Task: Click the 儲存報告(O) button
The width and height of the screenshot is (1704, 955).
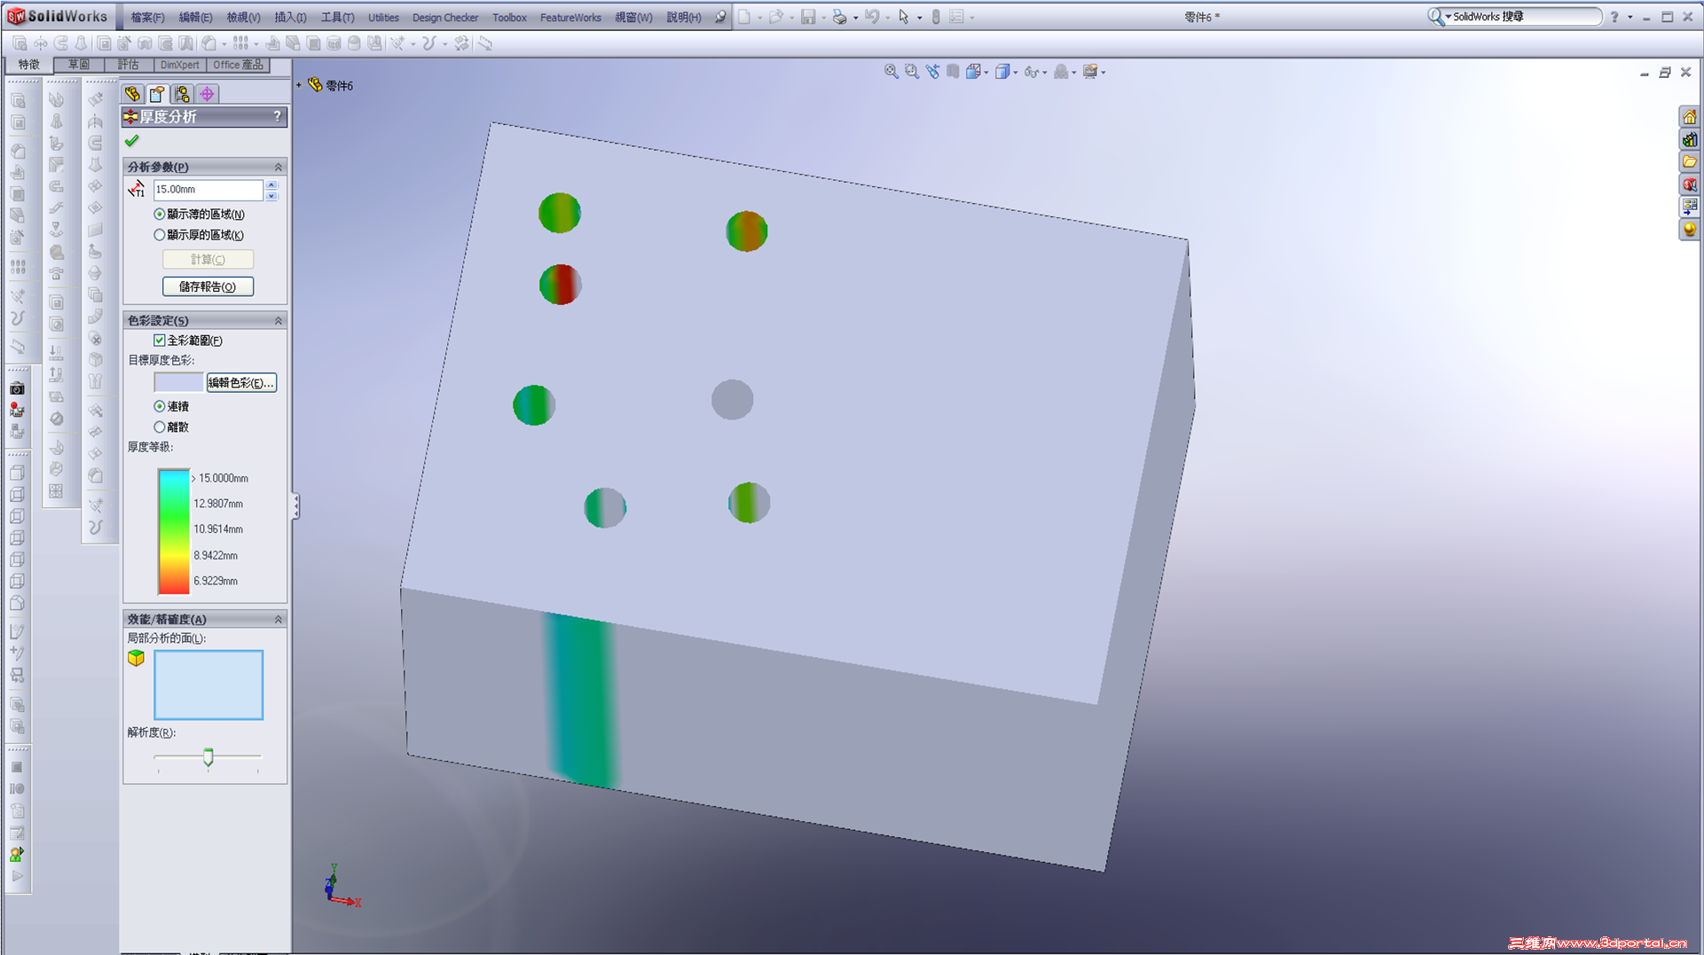Action: click(208, 286)
